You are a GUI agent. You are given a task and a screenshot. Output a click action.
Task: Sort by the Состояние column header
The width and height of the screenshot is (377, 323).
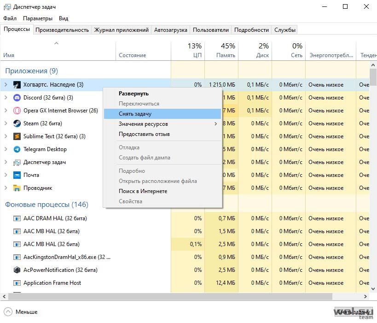point(143,51)
